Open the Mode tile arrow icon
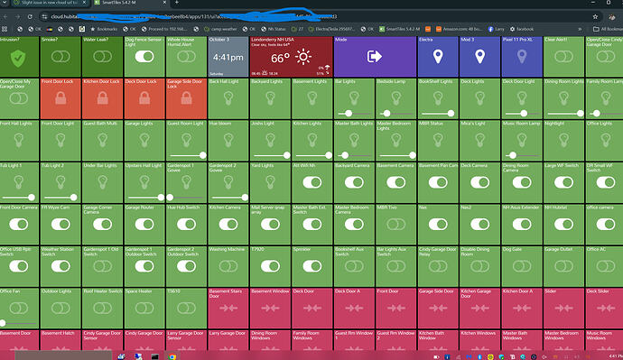The image size is (623, 360). coord(375,57)
